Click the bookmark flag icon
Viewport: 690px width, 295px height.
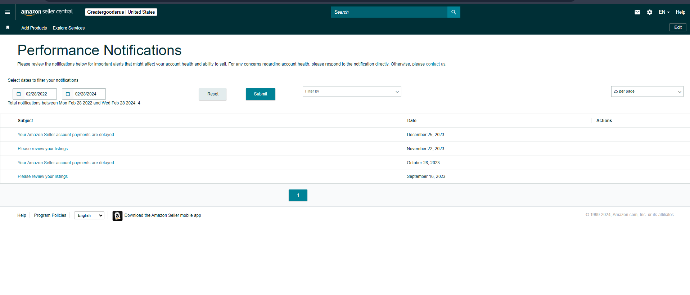pyautogui.click(x=8, y=27)
